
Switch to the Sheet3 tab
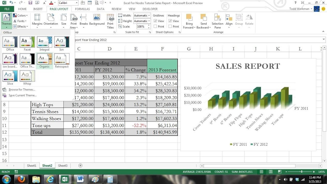tap(63, 166)
